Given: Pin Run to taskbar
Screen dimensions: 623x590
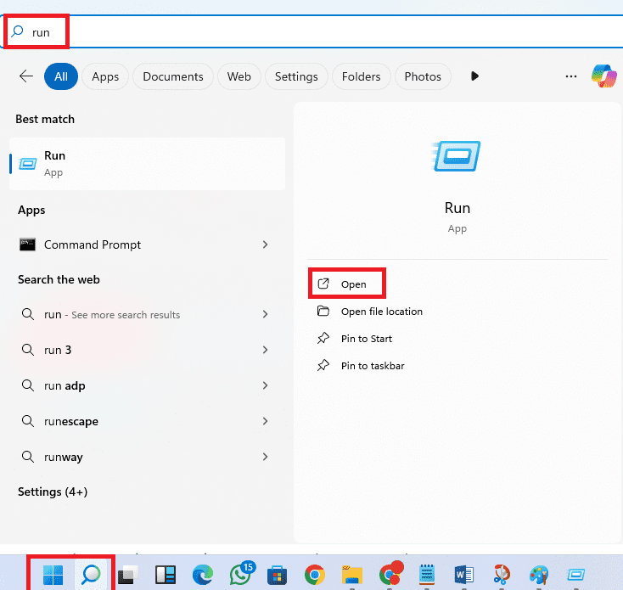Looking at the screenshot, I should click(x=361, y=366).
